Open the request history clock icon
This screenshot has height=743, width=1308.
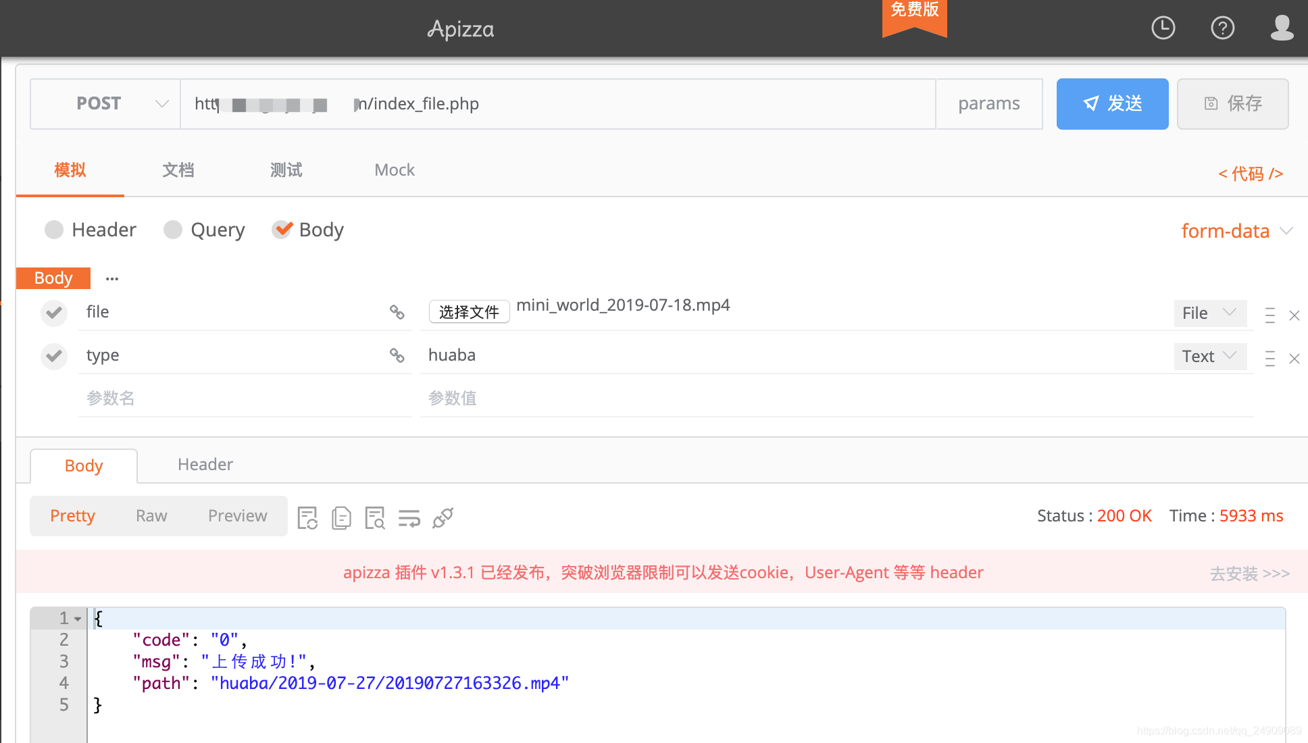pyautogui.click(x=1163, y=28)
